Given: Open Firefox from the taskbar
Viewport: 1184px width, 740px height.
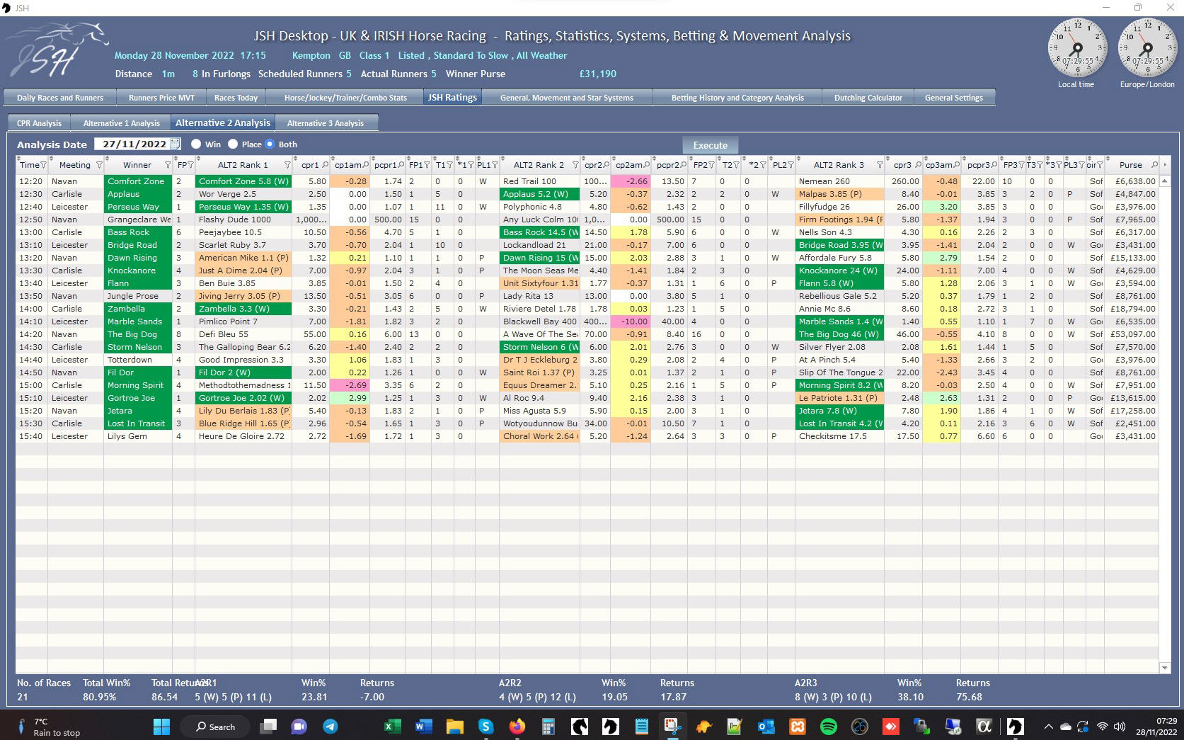Looking at the screenshot, I should click(x=517, y=726).
